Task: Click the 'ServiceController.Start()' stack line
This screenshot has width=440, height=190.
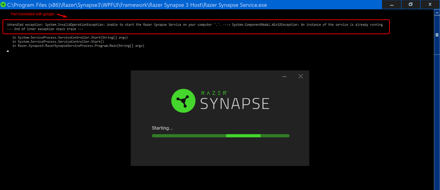Action: (58, 41)
